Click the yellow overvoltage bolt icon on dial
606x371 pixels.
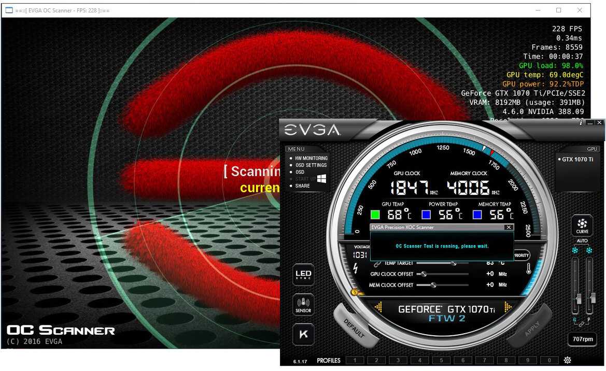[355, 292]
